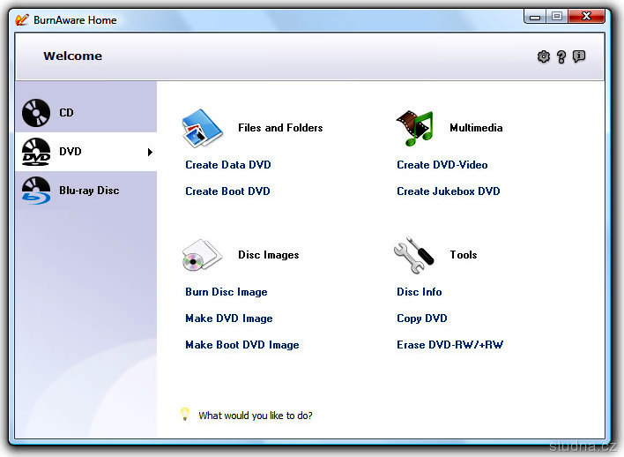Maximize the BurnAware Home window
Viewport: 624px width, 457px height.
coord(557,17)
